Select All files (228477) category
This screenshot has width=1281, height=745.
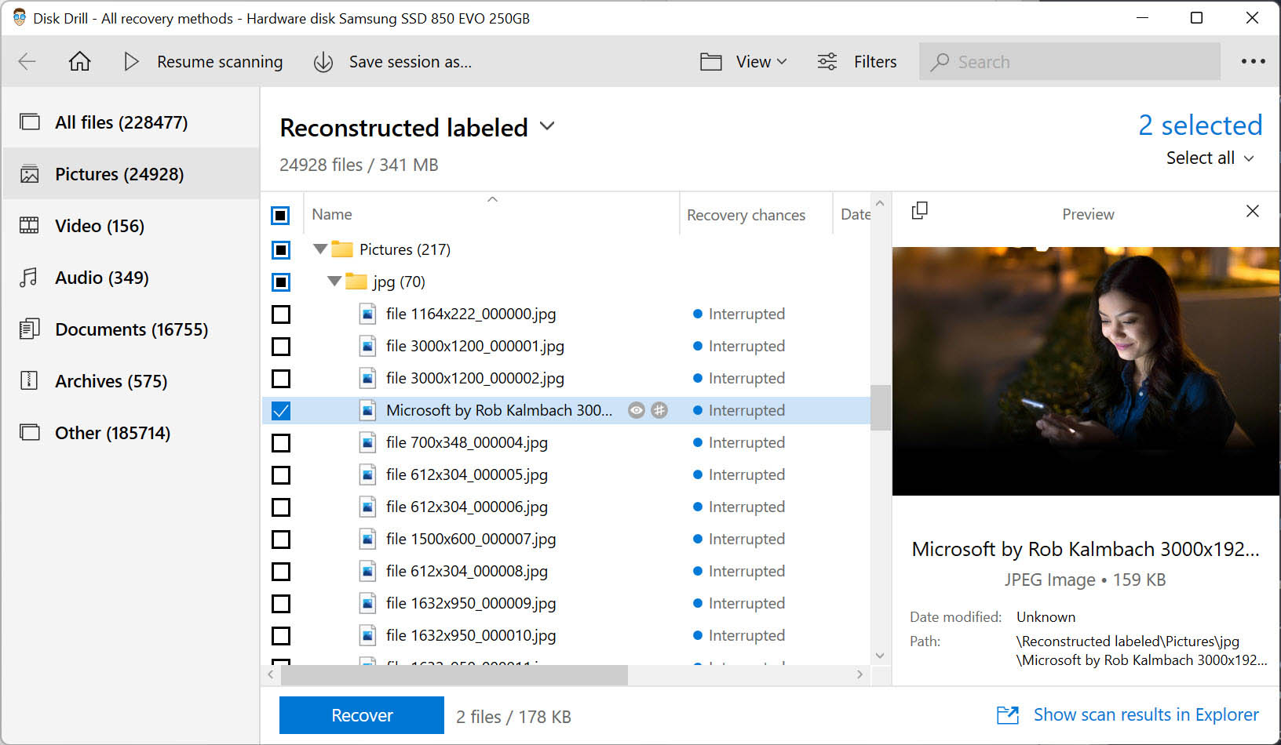point(130,122)
